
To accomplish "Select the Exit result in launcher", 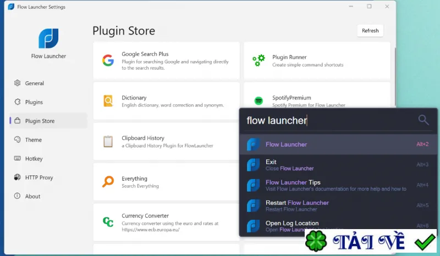I will pos(338,165).
